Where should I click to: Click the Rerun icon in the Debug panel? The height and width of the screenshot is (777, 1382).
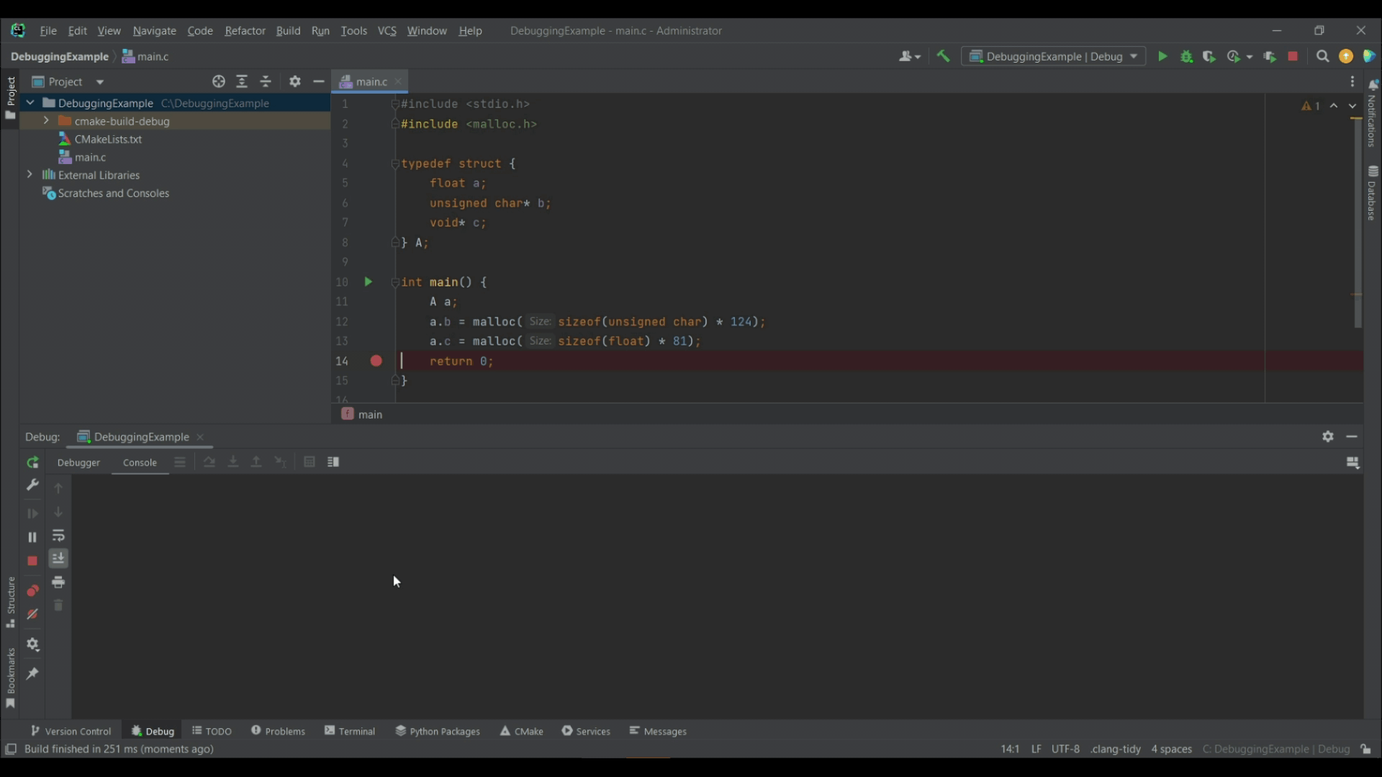click(32, 463)
